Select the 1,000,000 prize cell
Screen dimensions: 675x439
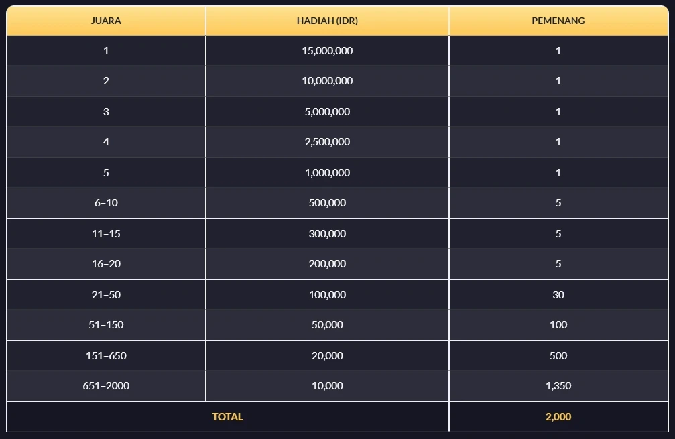[327, 173]
